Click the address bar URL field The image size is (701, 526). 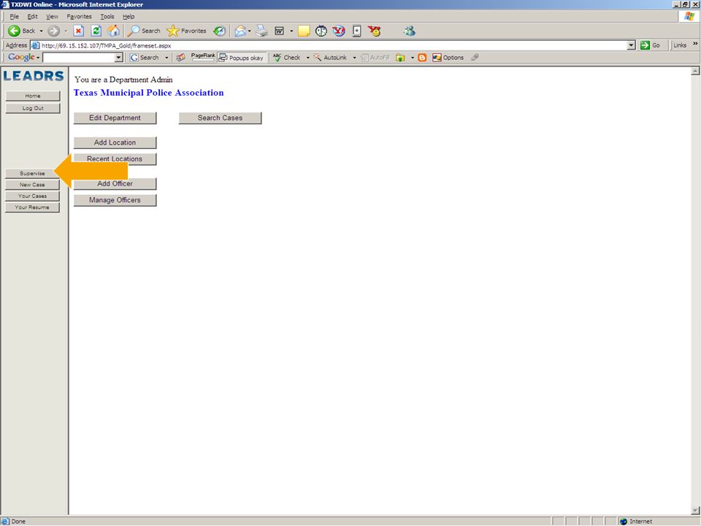333,45
